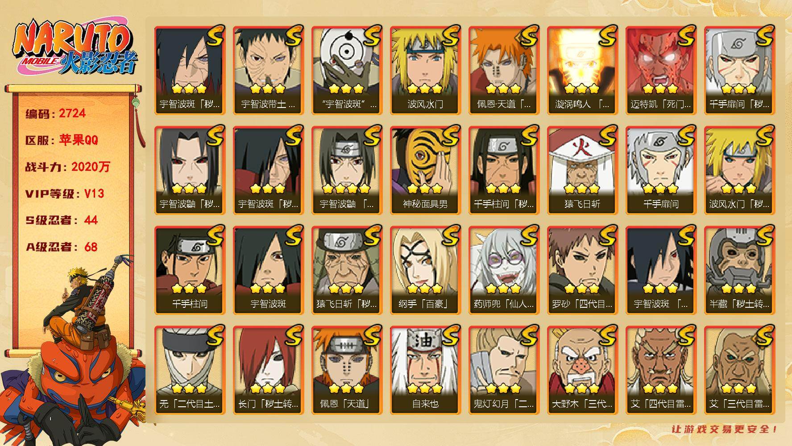792x446 pixels.
Task: Click the 战斗力: 2020万 stat line
Action: pos(67,167)
